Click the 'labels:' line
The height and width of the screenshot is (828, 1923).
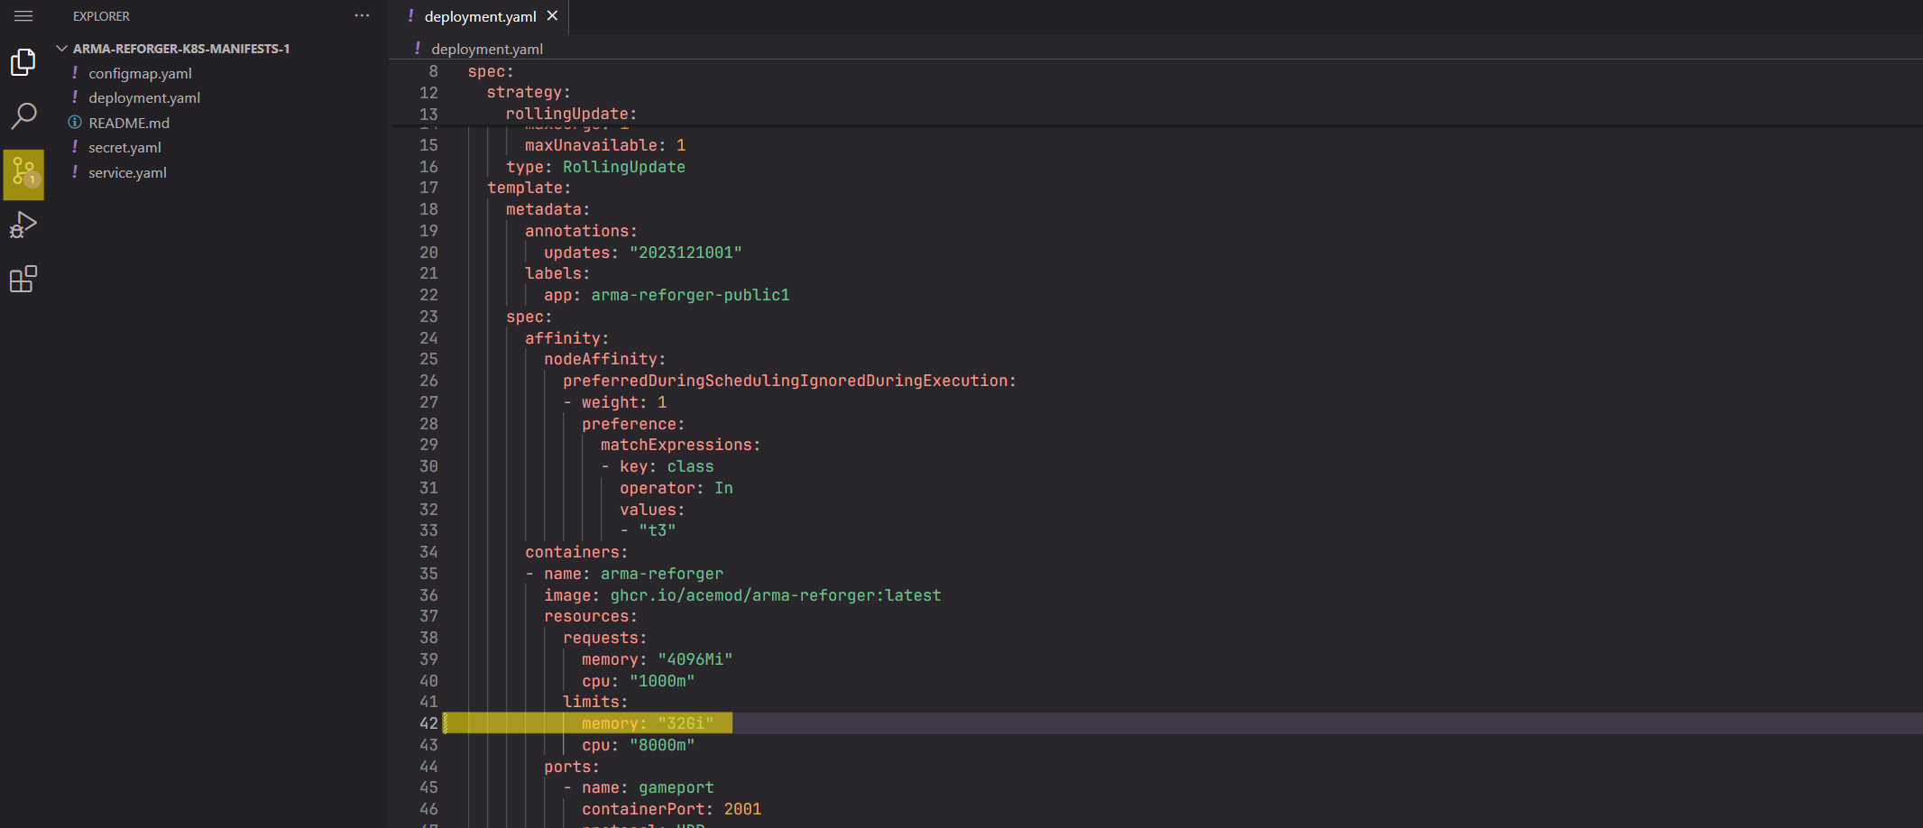[557, 273]
